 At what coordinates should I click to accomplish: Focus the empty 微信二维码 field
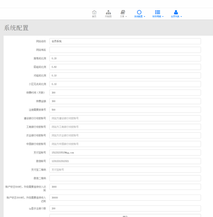pos(125,178)
